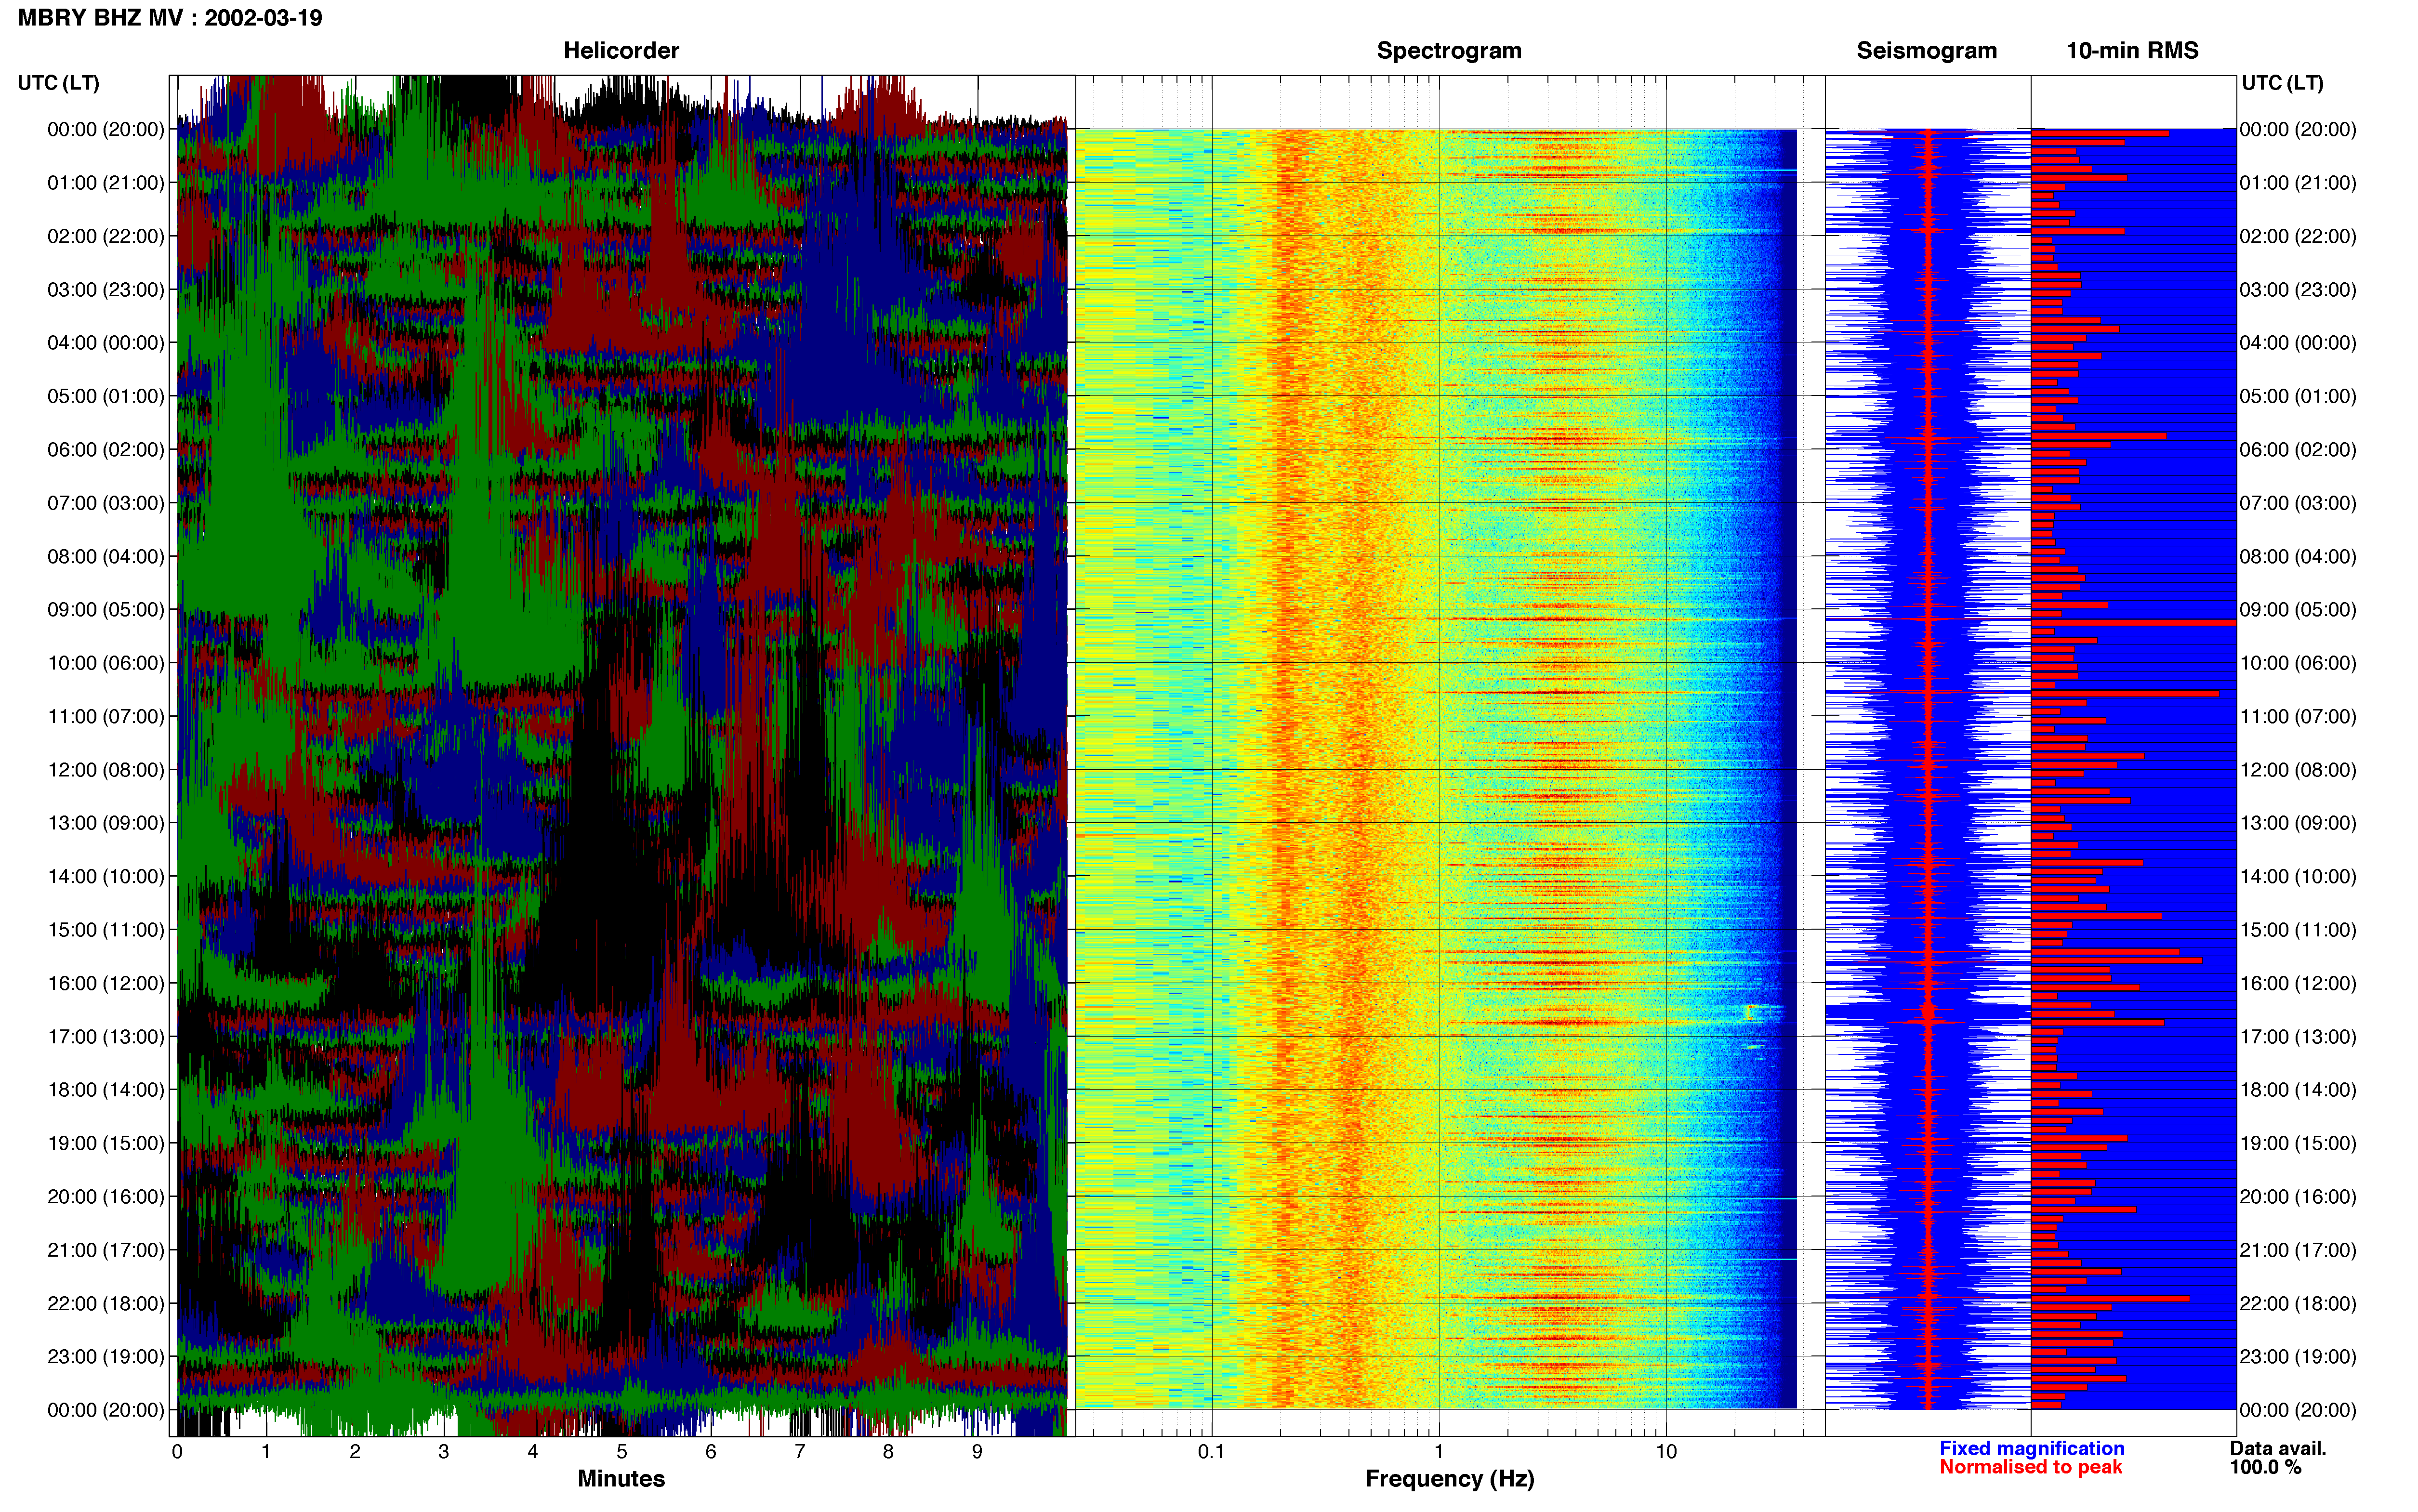
Task: Click '05:00 (01:00)' on the left helicorder axis
Action: coord(106,396)
